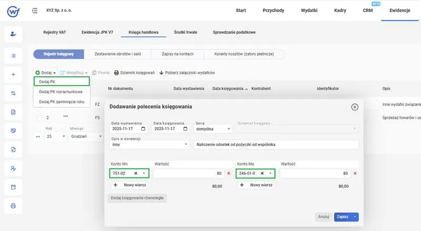
Task: Switch to Rejestry VAT tab
Action: (55, 32)
